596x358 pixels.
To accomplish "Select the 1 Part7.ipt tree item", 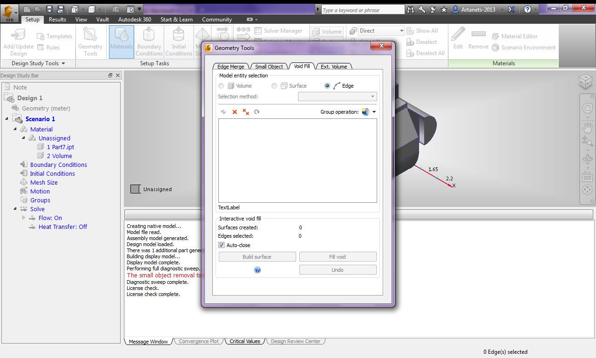I will pos(61,147).
